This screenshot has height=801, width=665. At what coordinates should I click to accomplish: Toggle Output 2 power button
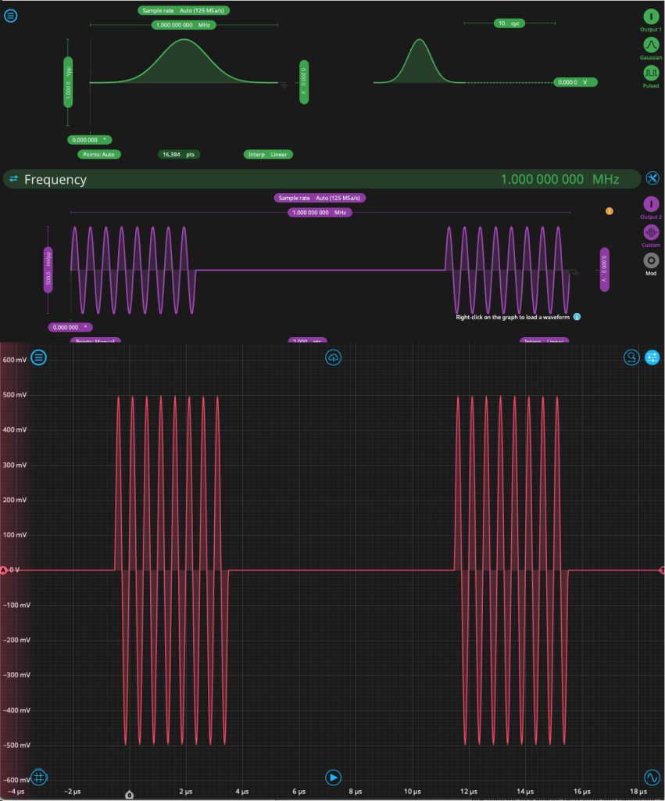[x=651, y=204]
